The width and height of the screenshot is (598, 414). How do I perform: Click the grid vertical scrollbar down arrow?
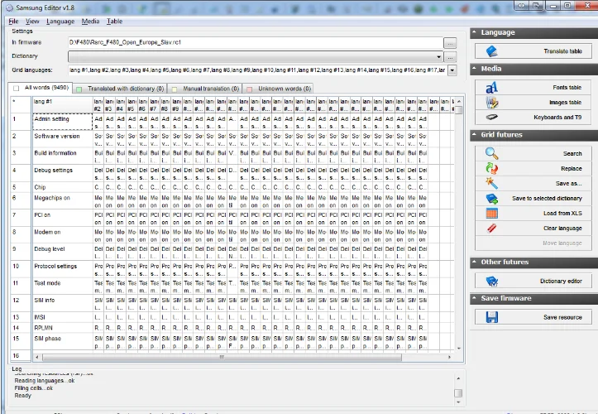point(459,349)
